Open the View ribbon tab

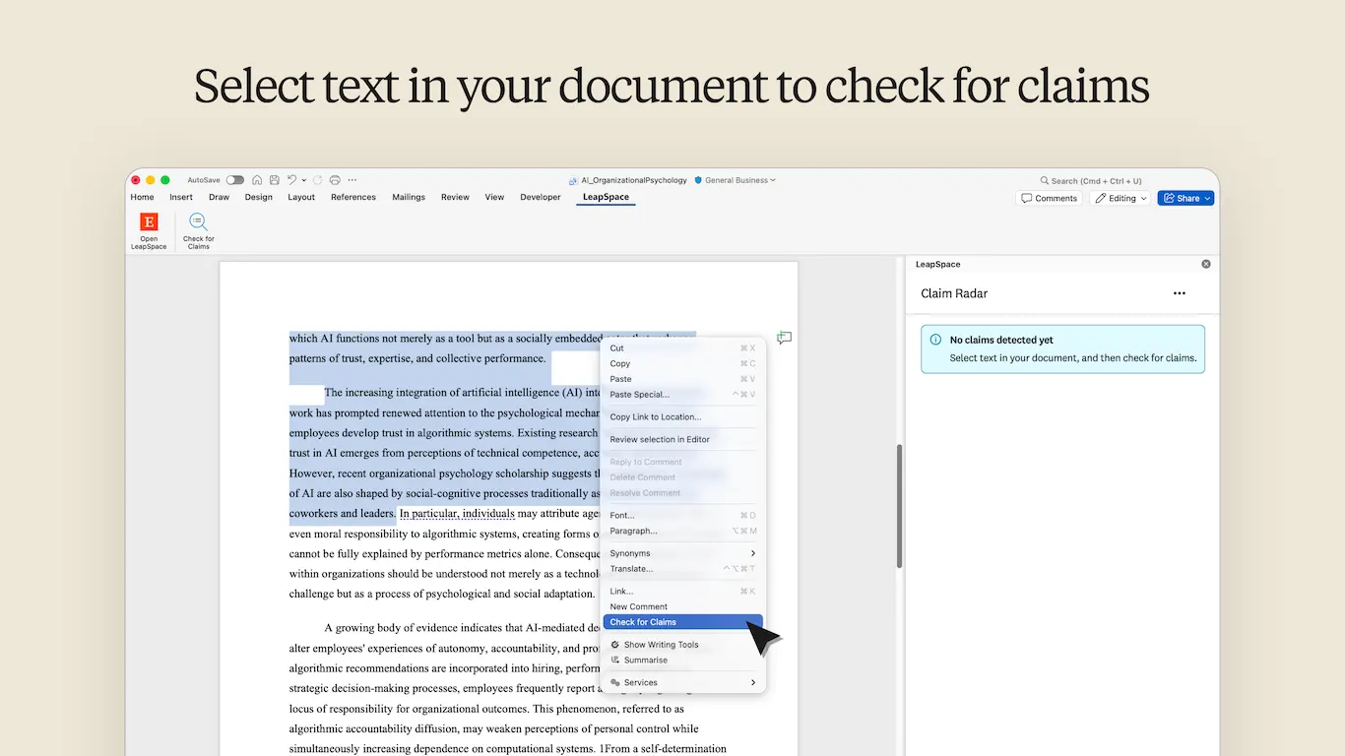tap(494, 197)
